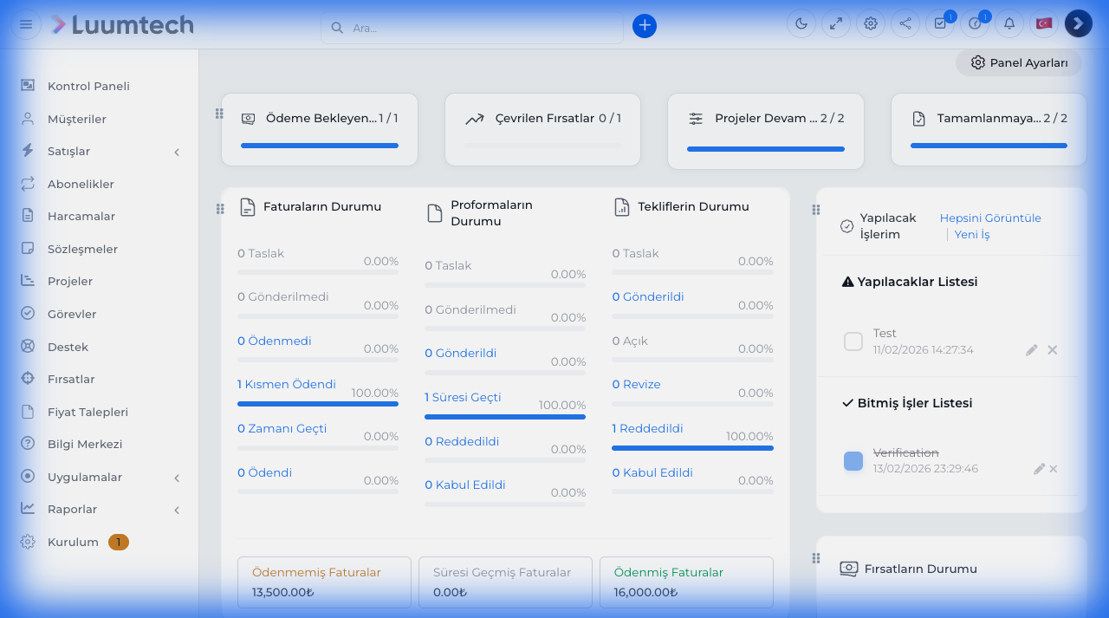Expand the Uygulamalar sidebar submenu

pos(177,478)
